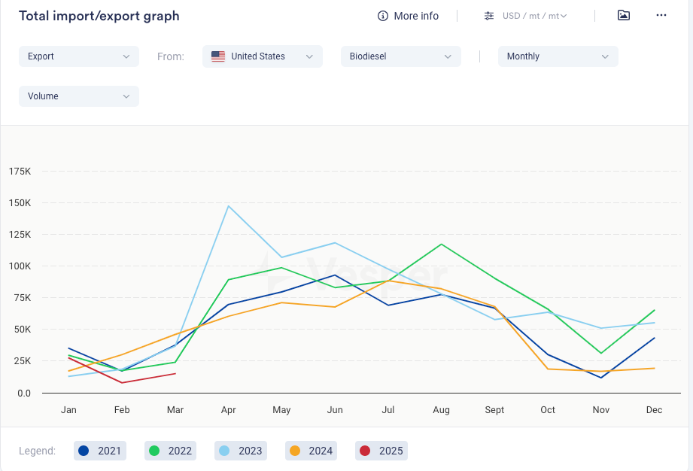Screen dimensions: 693x471
Task: Toggle the 2021 series in legend
Action: [100, 451]
